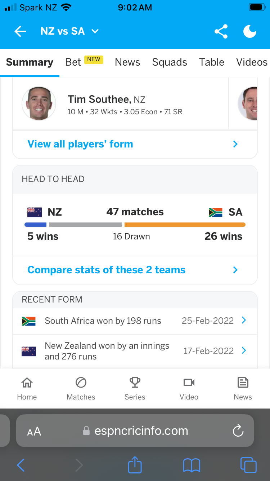
Task: Open the Bet tab
Action: click(x=73, y=62)
